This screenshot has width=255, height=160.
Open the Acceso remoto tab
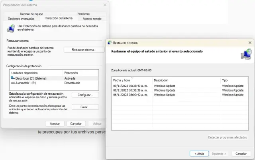tap(92, 18)
